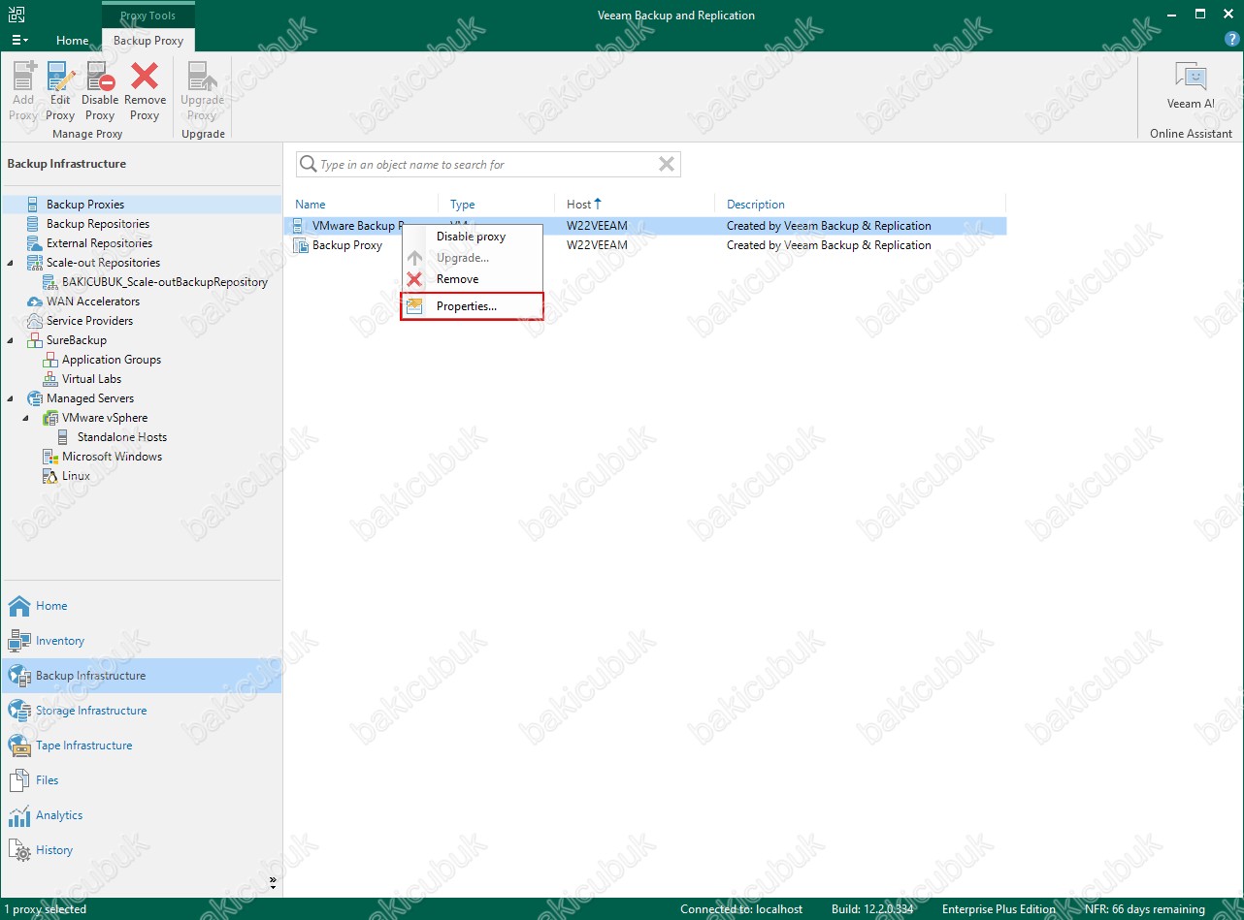Clear the search box with X
Viewport: 1244px width, 920px height.
pos(667,165)
